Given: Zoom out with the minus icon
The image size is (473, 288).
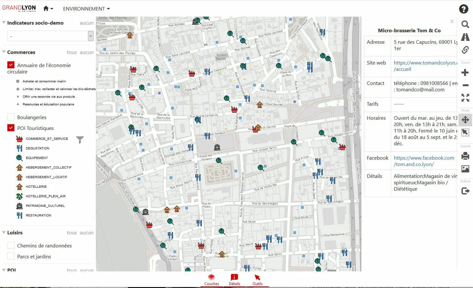Looking at the screenshot, I should pyautogui.click(x=465, y=85).
